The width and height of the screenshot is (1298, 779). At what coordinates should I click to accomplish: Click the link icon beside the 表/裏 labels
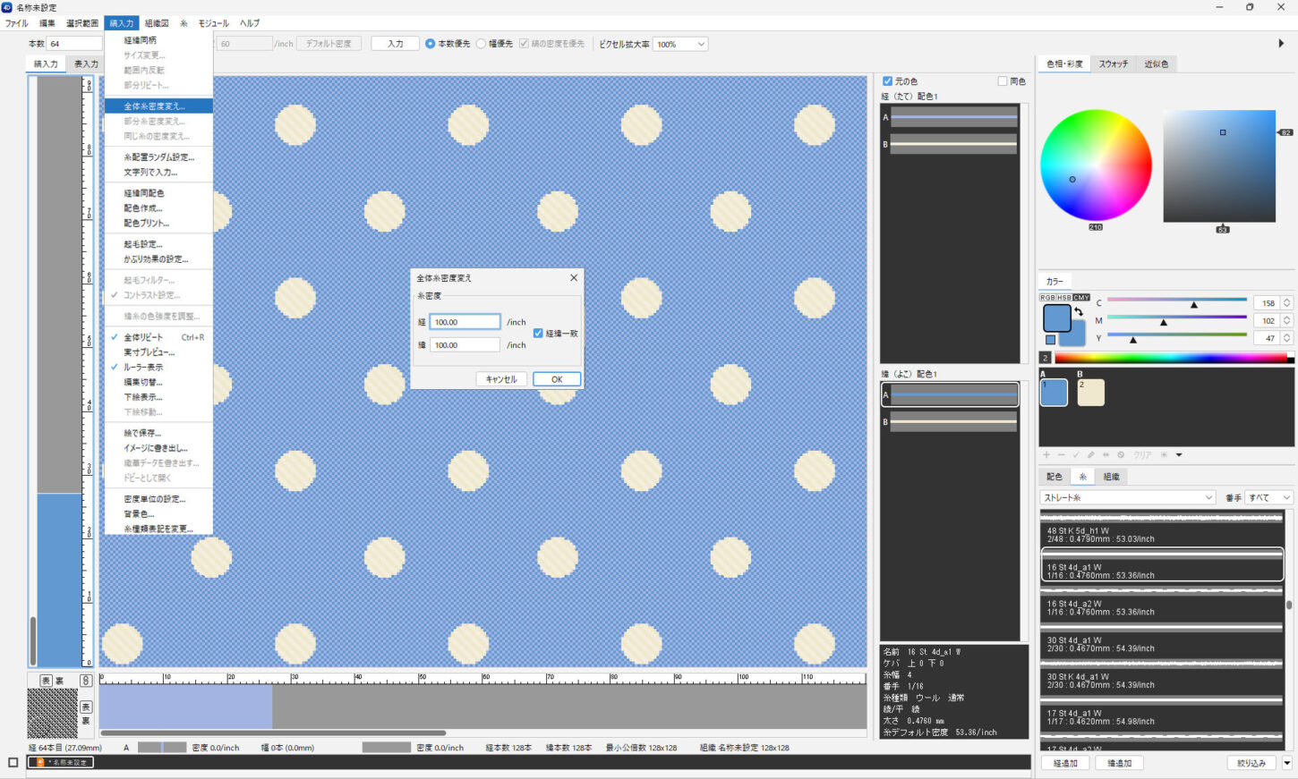click(86, 681)
